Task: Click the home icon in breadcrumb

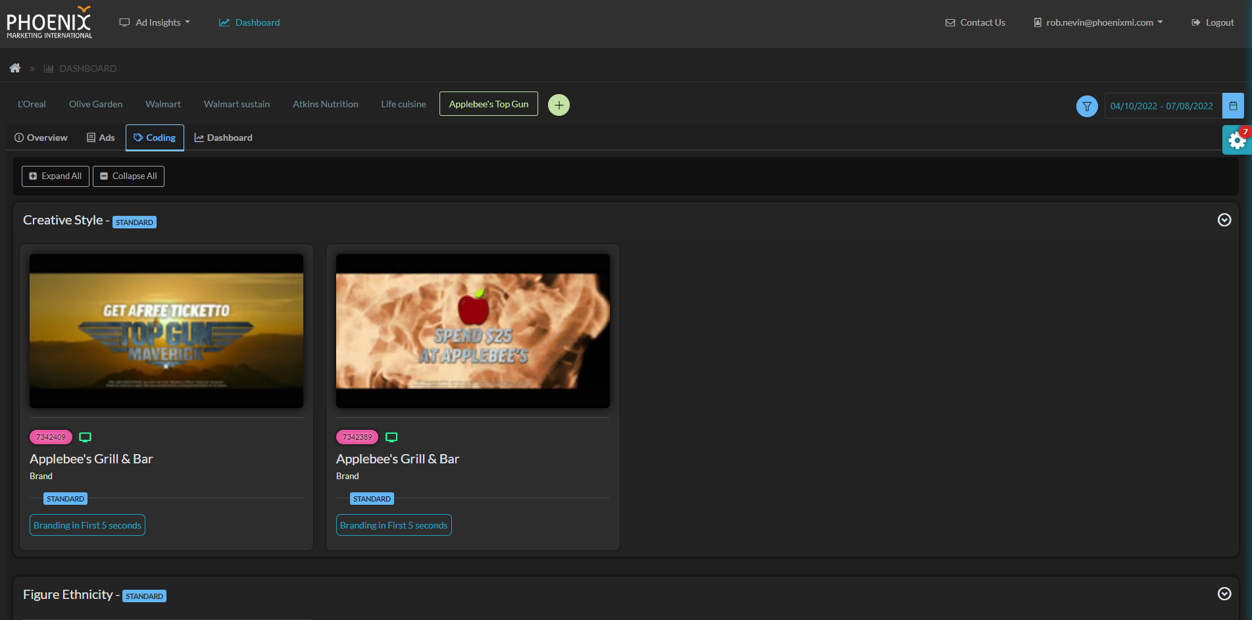Action: point(15,68)
